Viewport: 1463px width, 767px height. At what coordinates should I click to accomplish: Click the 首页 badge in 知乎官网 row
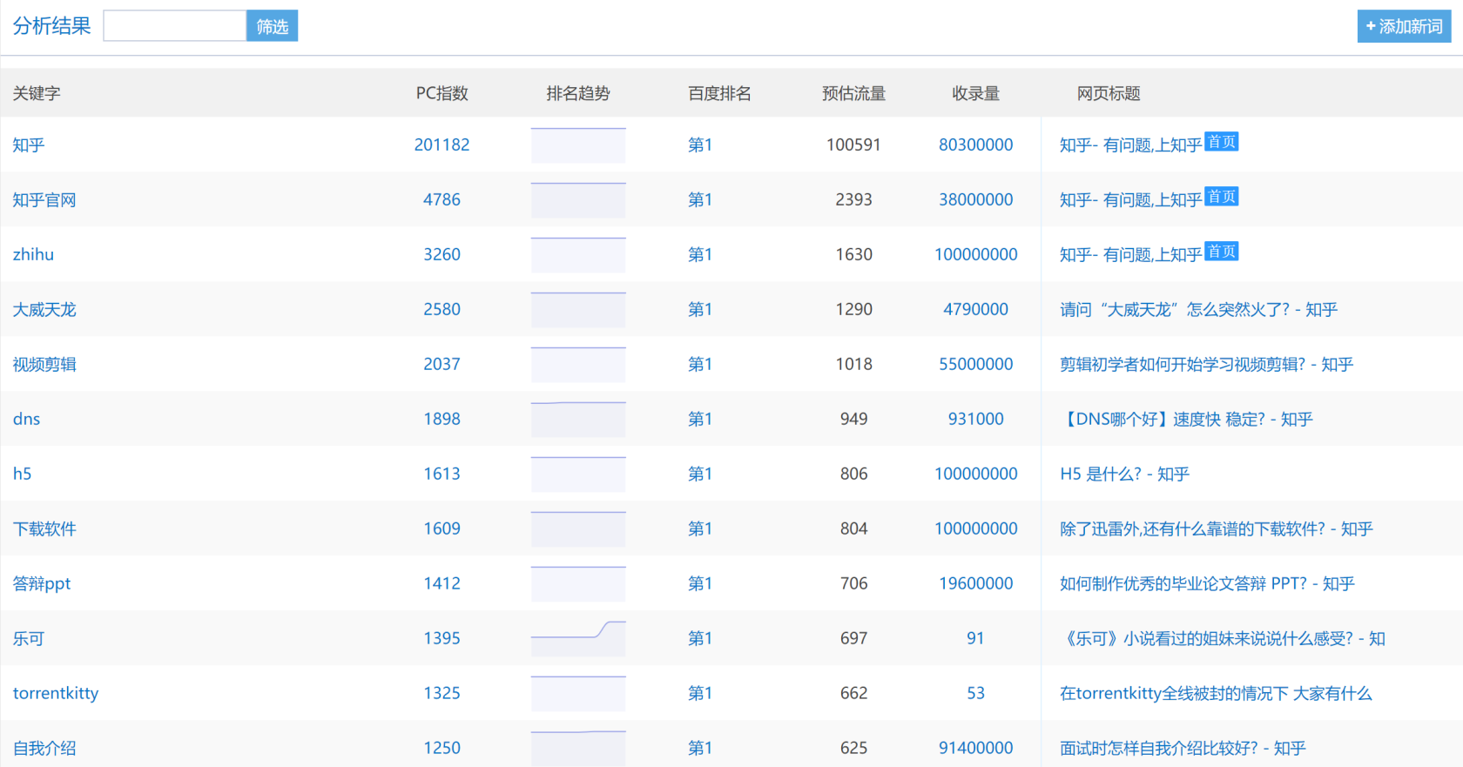[x=1221, y=197]
